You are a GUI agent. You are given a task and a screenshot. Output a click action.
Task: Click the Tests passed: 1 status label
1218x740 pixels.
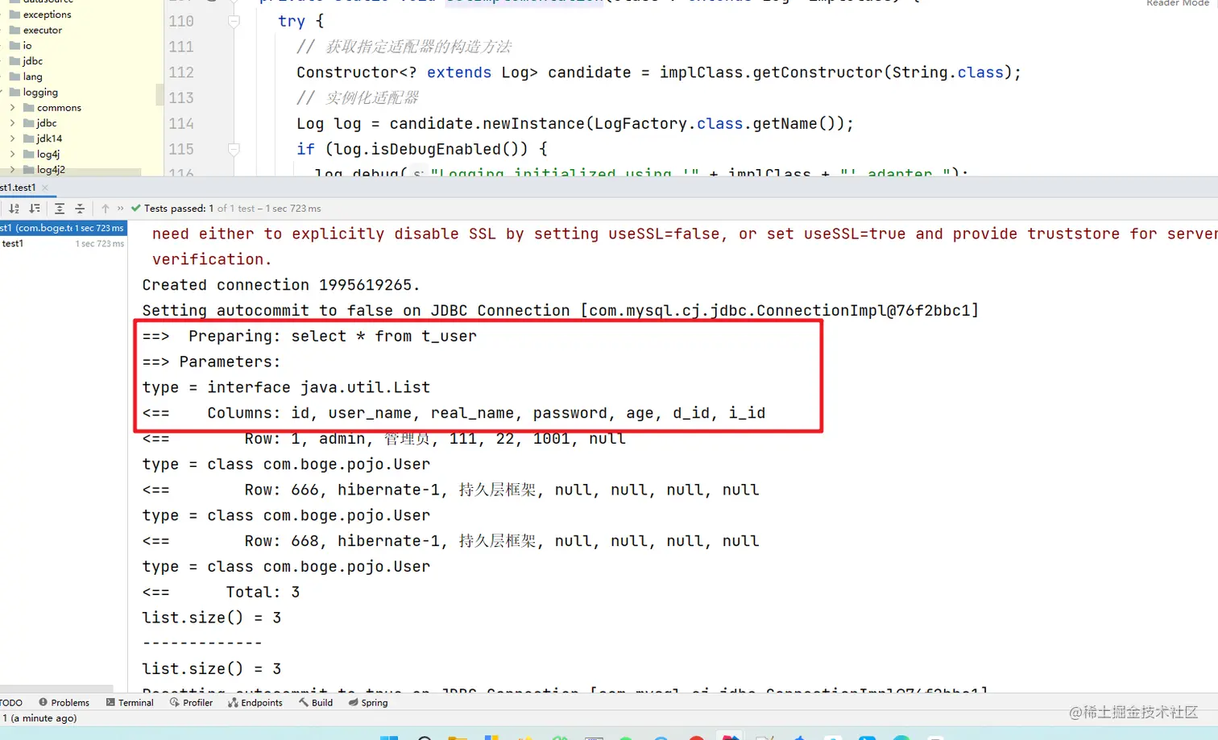click(179, 209)
